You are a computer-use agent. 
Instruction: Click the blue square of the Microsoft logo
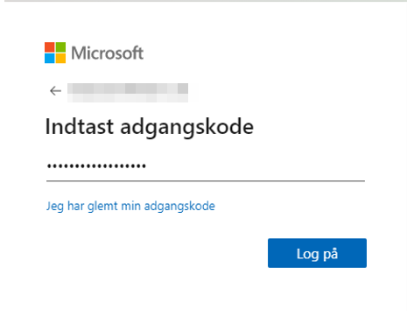click(x=50, y=58)
